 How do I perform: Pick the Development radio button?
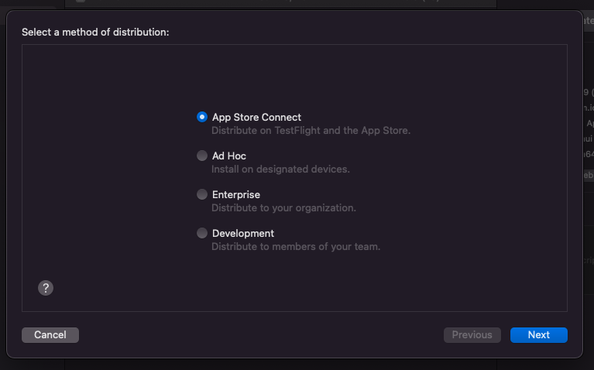point(202,233)
